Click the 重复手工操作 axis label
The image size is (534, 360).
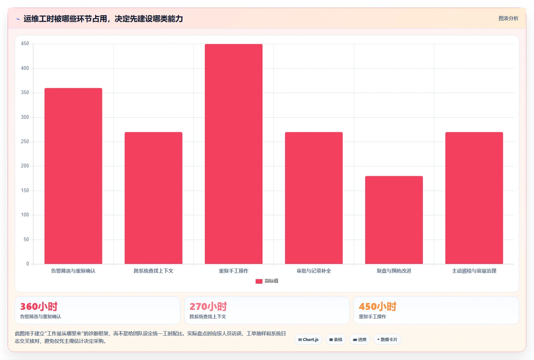pos(234,271)
